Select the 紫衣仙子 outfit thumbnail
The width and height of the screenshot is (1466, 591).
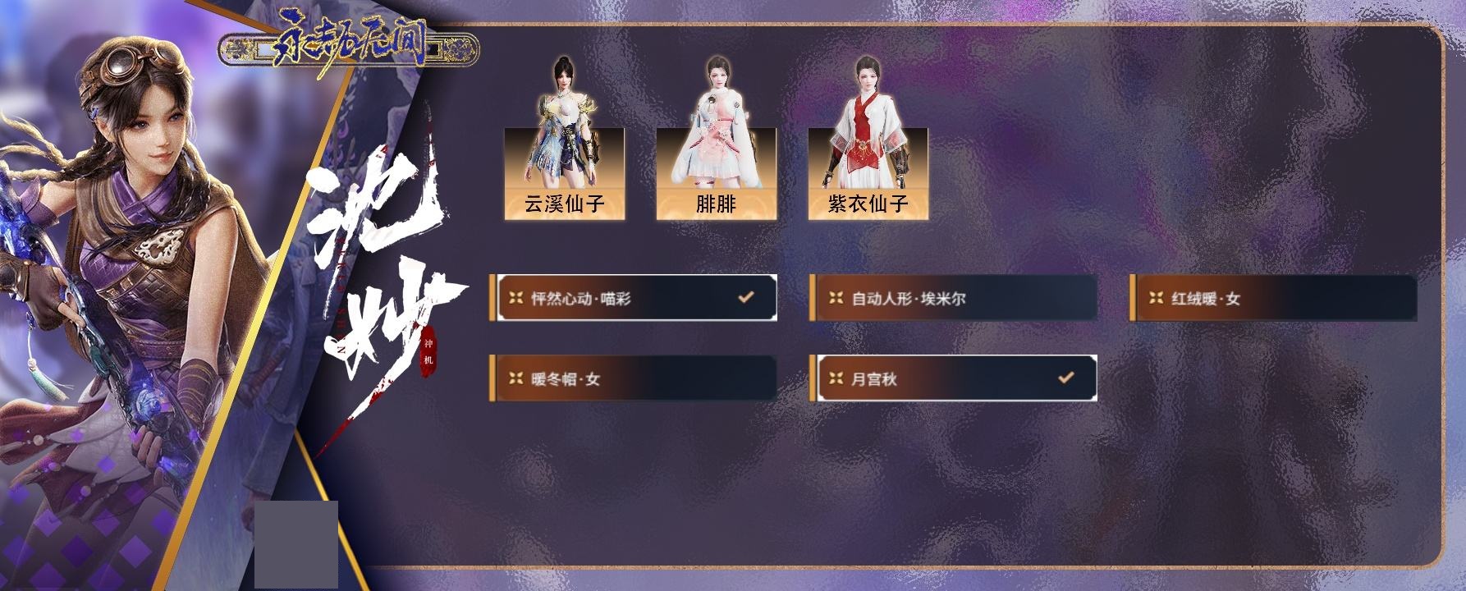[868, 138]
